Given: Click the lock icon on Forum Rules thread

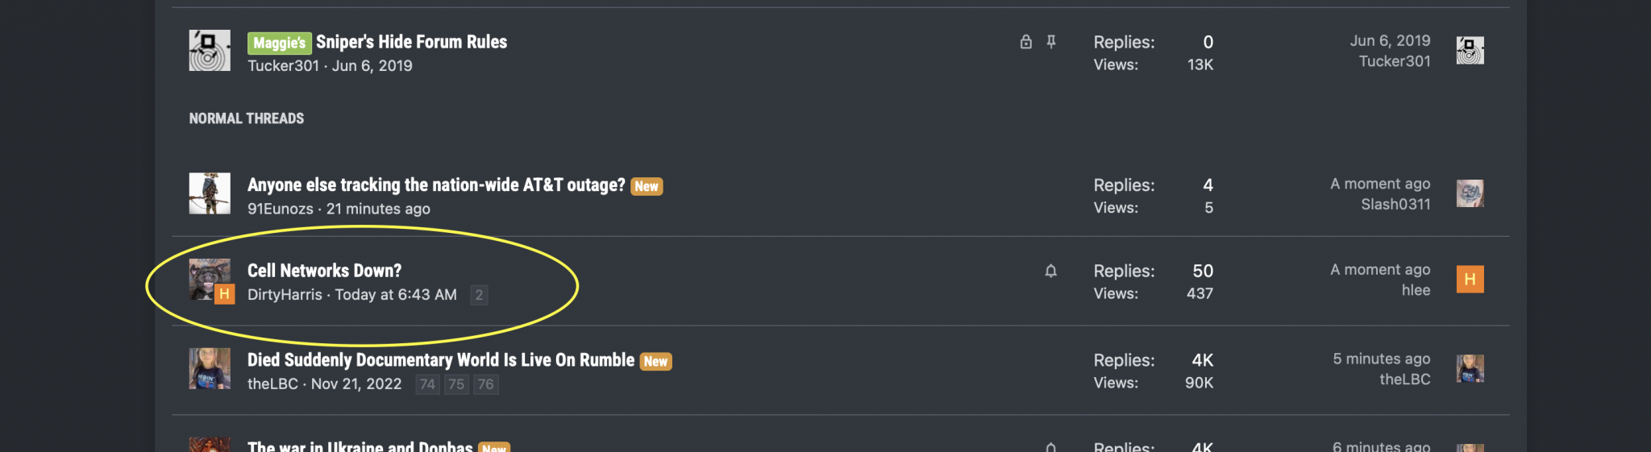Looking at the screenshot, I should coord(1025,42).
